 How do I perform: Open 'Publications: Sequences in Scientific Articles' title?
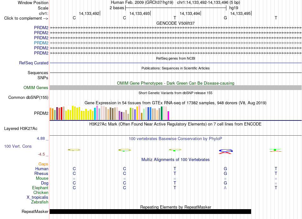175,68
